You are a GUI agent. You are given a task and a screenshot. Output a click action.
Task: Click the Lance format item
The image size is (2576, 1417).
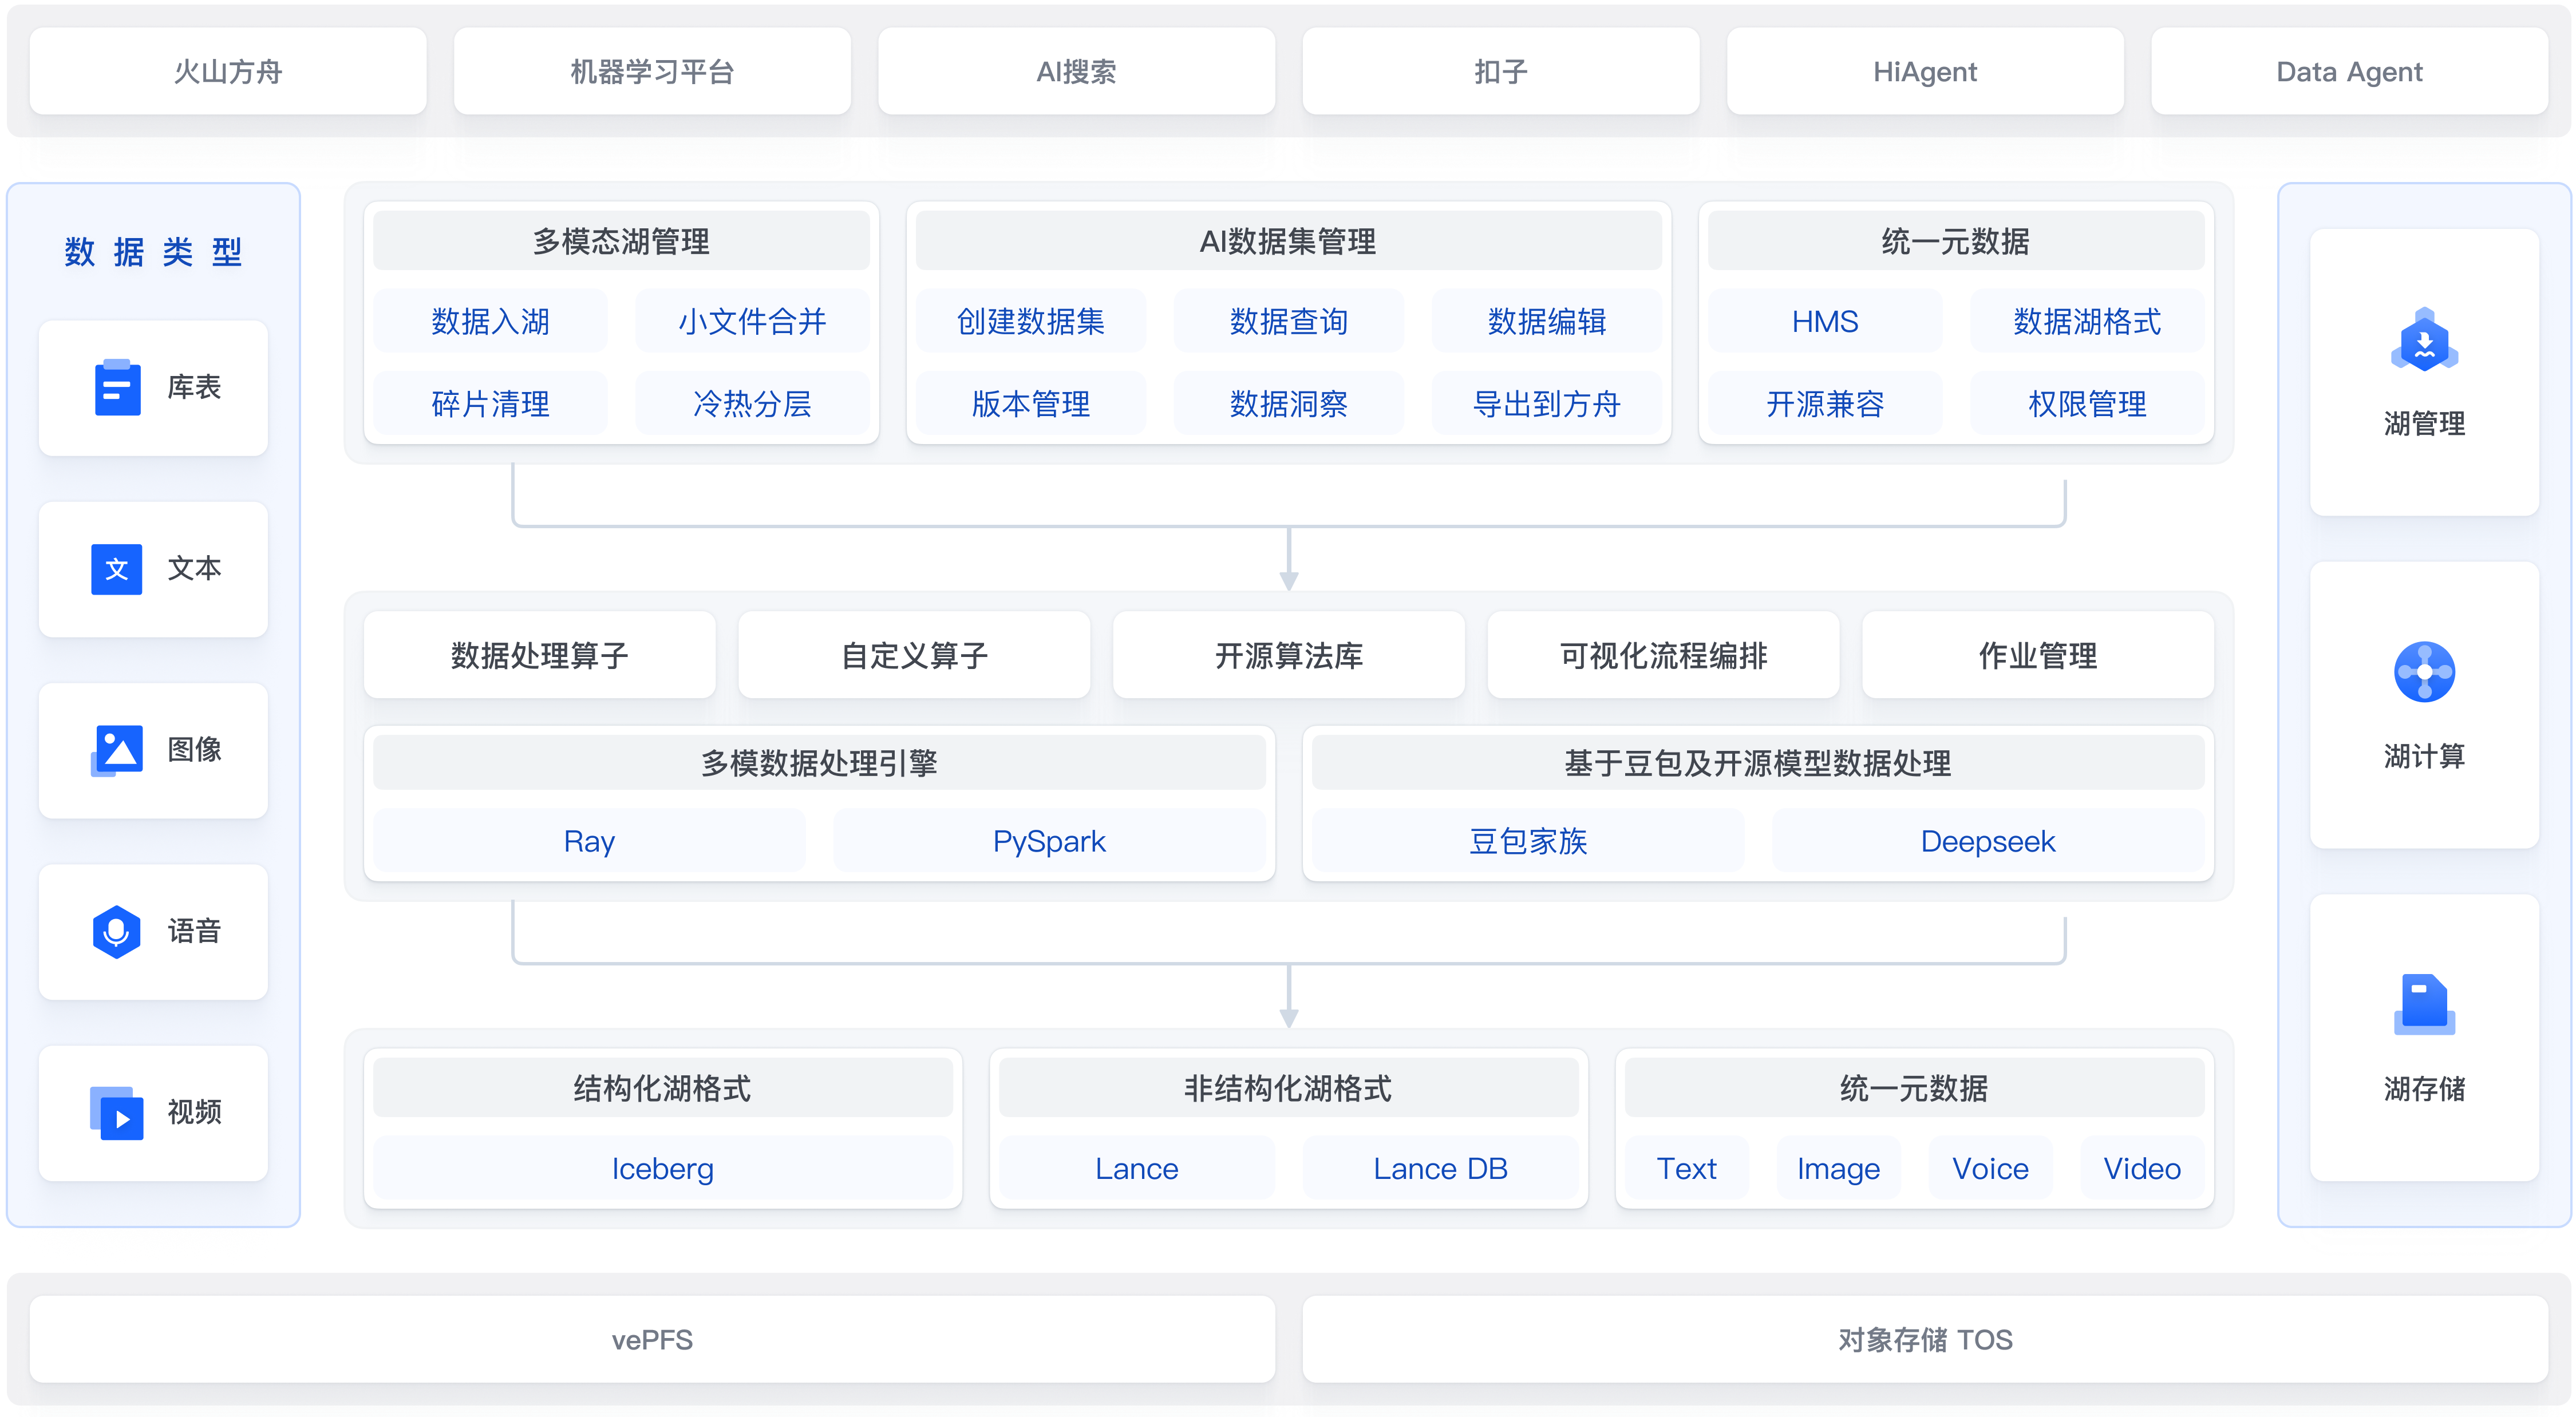(x=1137, y=1168)
